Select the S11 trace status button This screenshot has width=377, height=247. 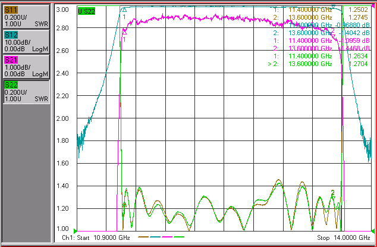pos(26,17)
